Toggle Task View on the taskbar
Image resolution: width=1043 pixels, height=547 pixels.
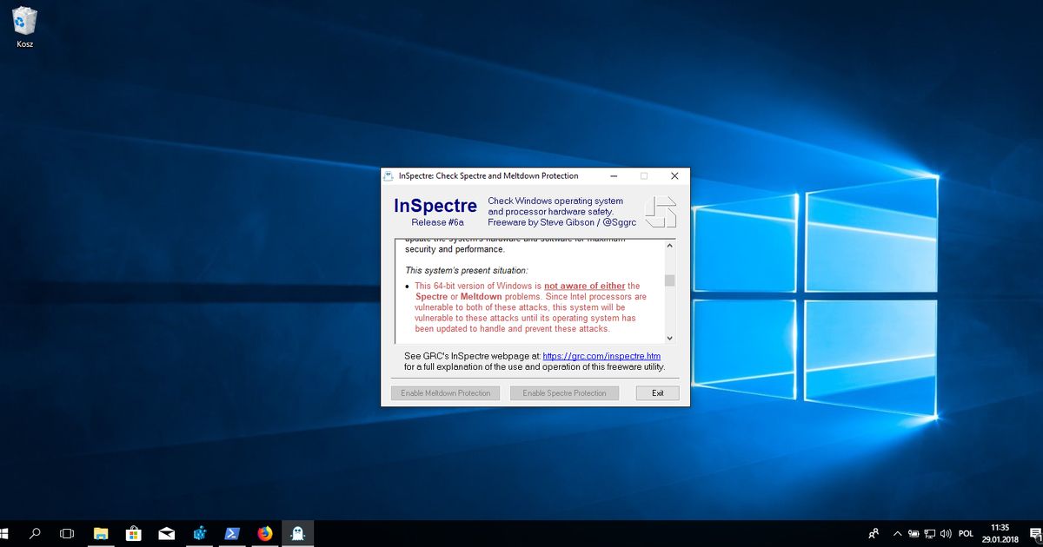coord(67,532)
